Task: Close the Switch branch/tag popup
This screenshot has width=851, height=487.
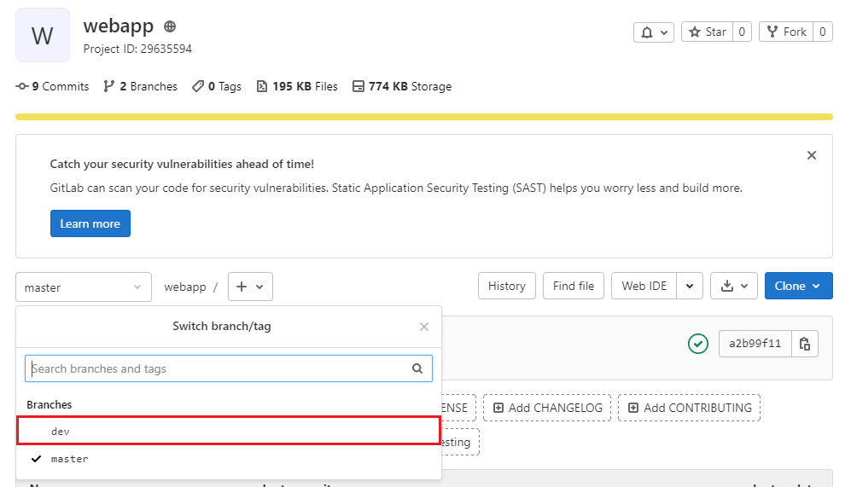Action: click(x=424, y=327)
